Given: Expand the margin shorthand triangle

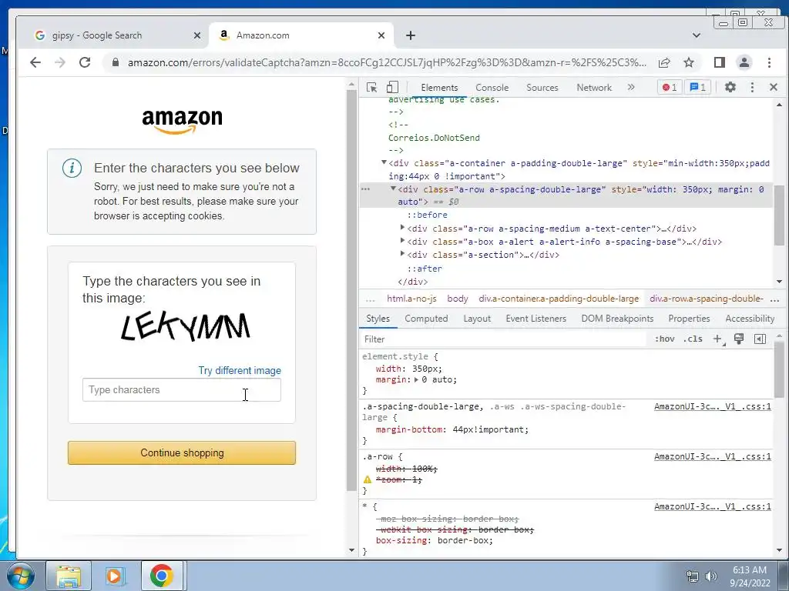Looking at the screenshot, I should pos(416,380).
